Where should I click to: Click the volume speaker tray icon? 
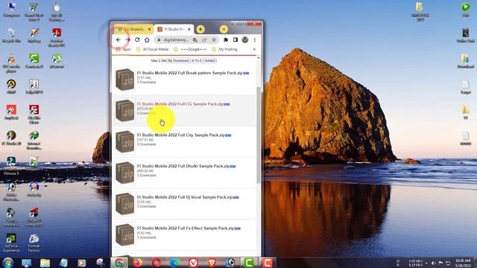[434, 263]
